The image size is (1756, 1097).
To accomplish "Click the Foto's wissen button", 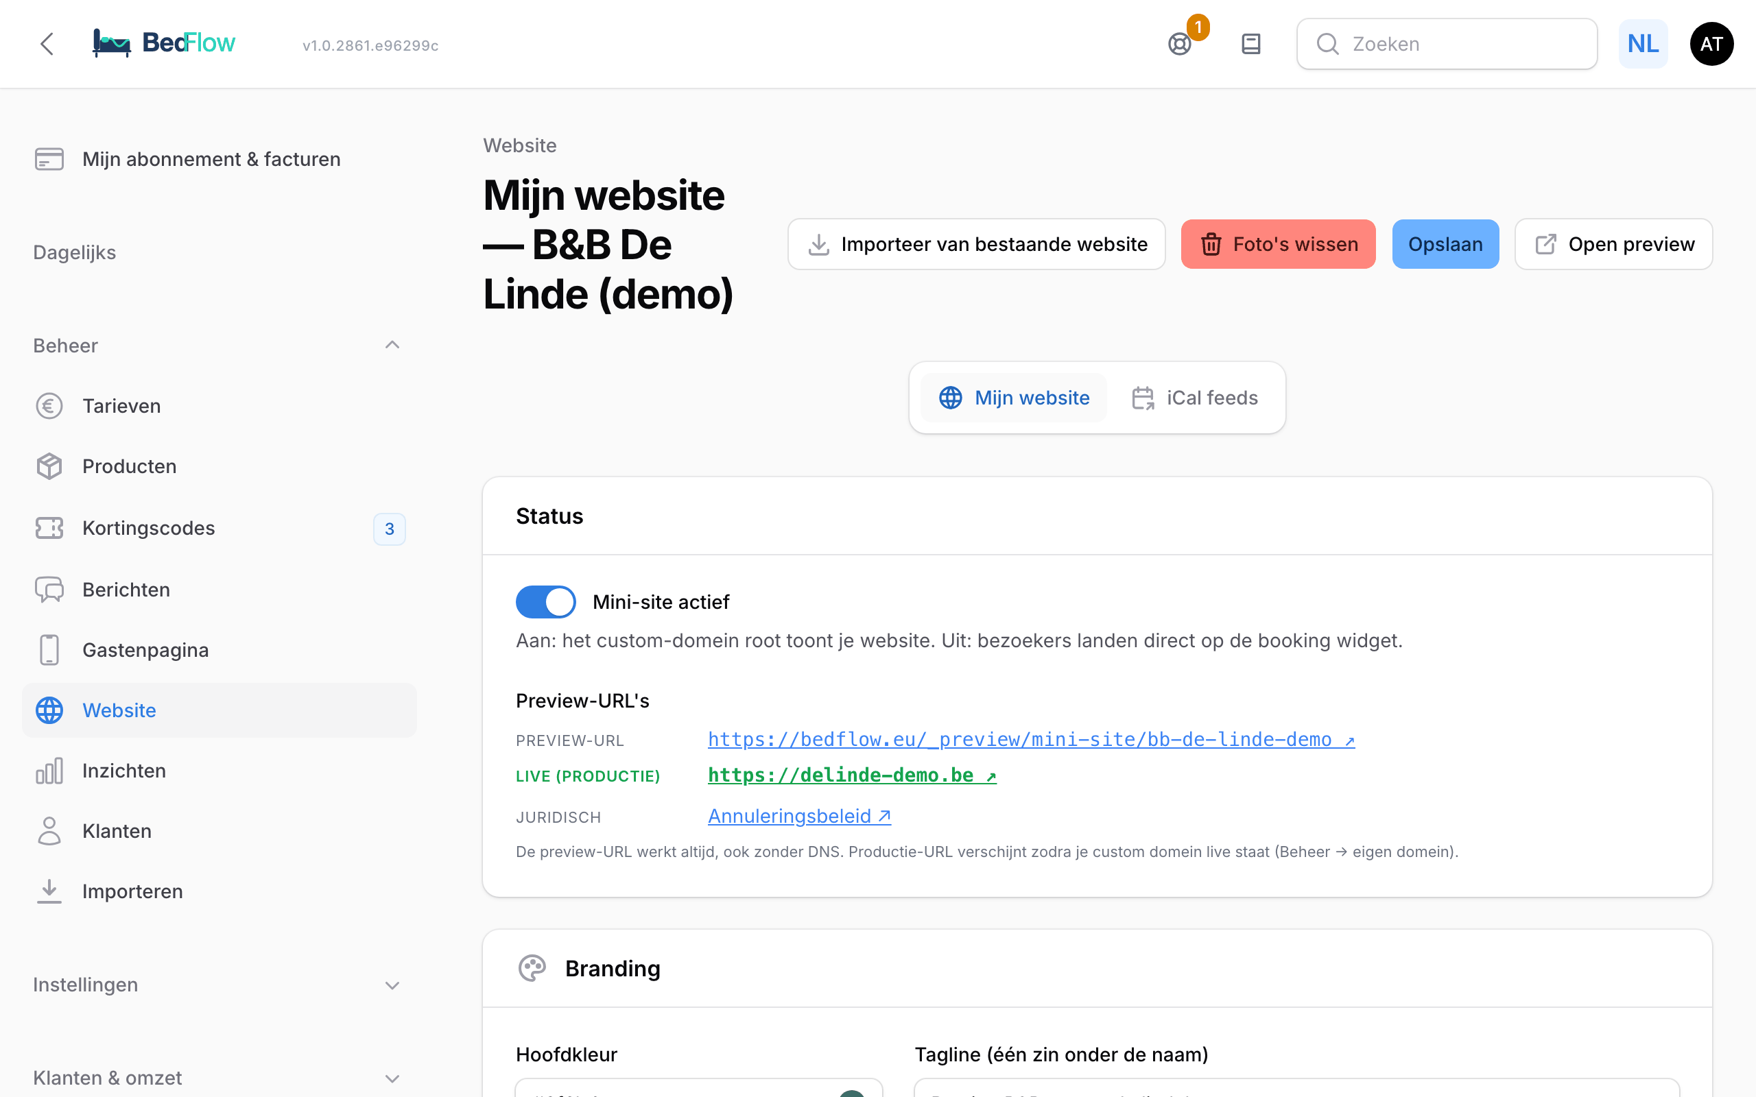I will click(1278, 245).
